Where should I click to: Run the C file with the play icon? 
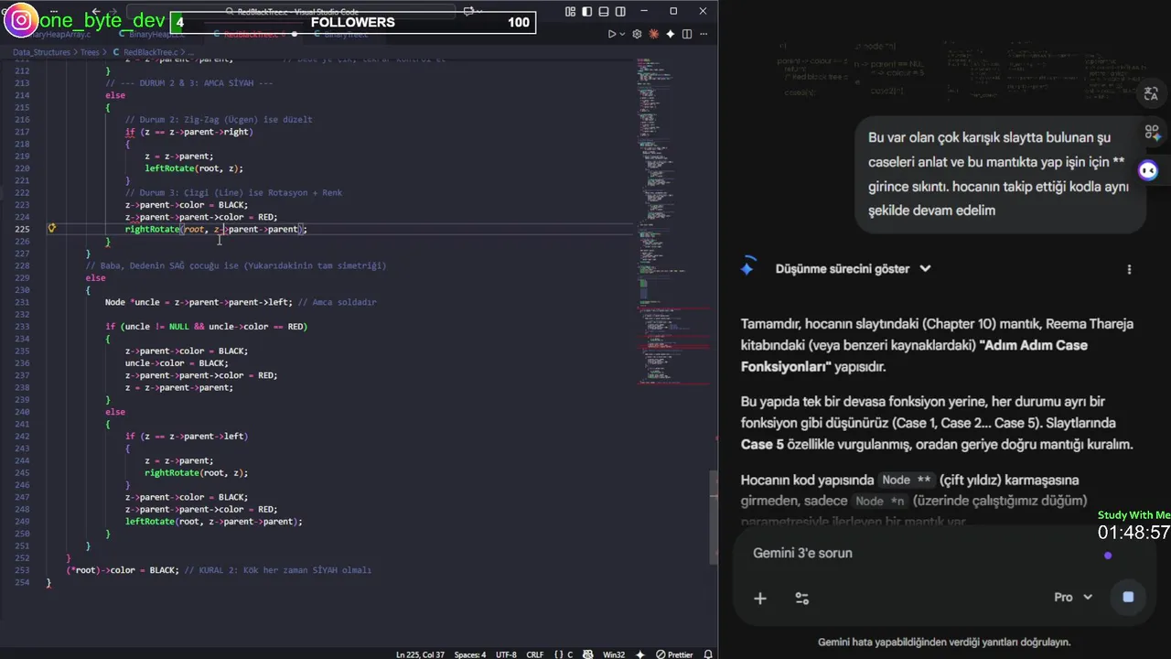(612, 34)
